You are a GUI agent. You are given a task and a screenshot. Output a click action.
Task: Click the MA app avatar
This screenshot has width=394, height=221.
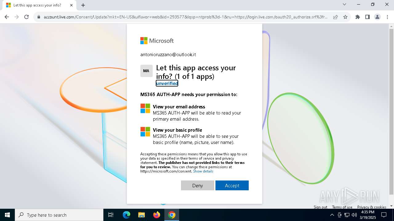click(x=146, y=71)
